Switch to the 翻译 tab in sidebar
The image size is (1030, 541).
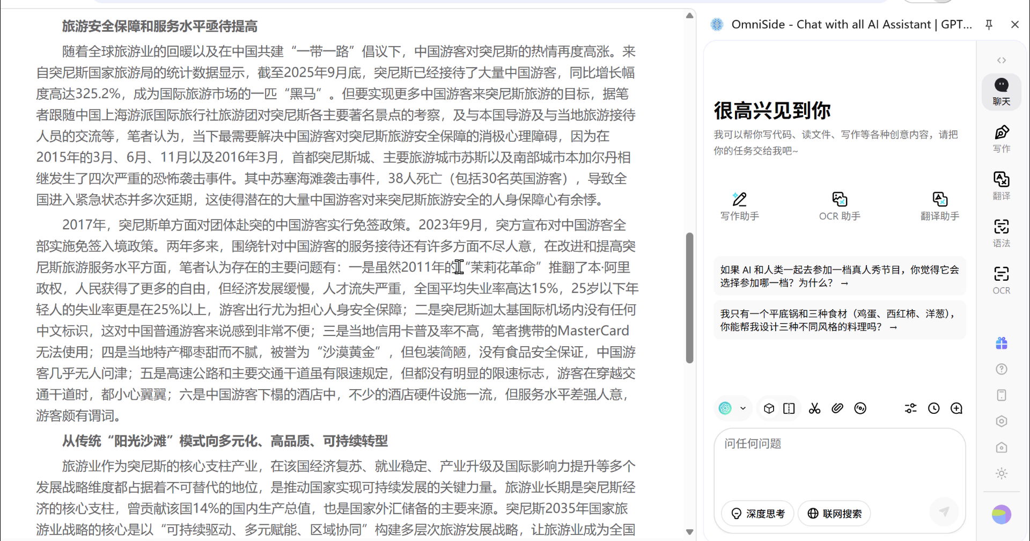[1001, 185]
